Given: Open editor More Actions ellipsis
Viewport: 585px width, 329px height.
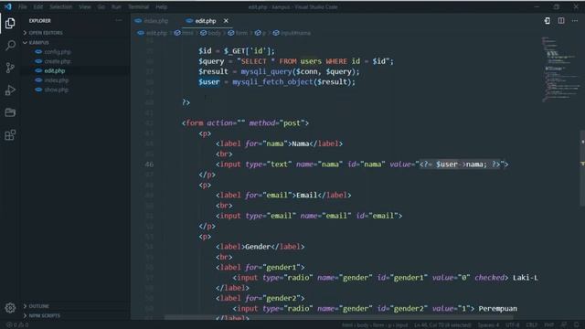Looking at the screenshot, I should 575,21.
